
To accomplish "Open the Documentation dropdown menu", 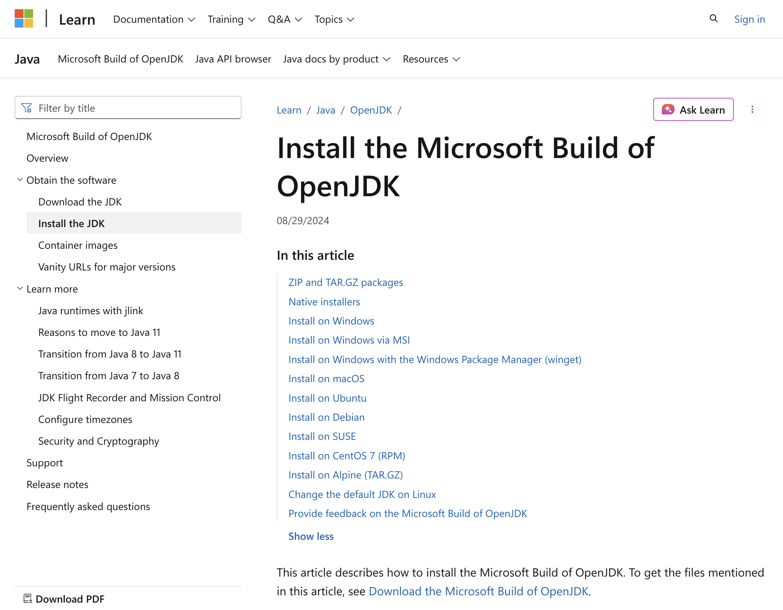I will coord(154,19).
